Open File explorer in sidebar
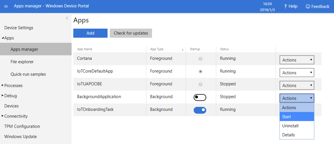Image resolution: width=334 pixels, height=144 pixels. point(22,62)
